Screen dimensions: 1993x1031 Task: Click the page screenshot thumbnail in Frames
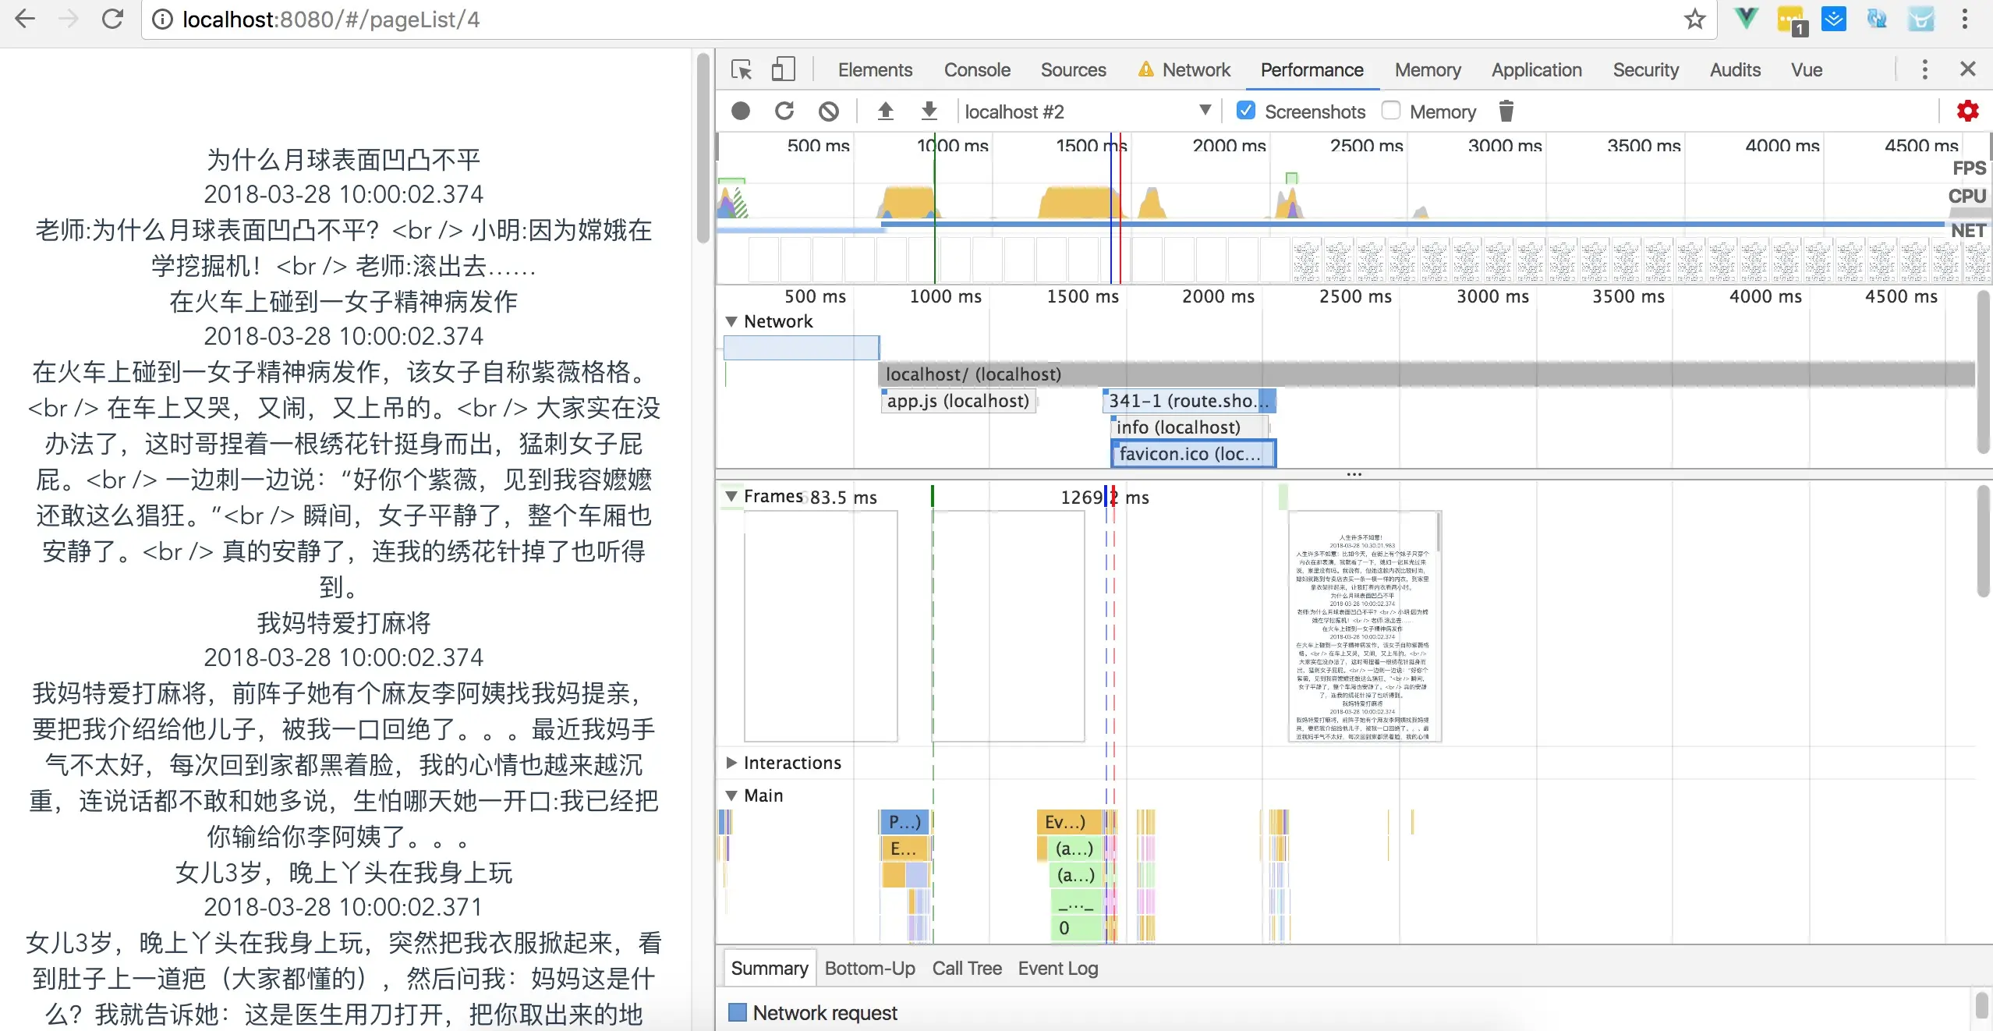tap(1364, 626)
